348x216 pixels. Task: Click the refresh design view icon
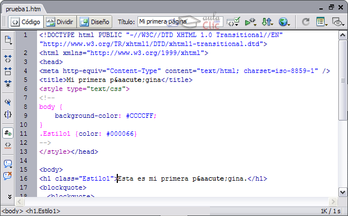tap(306, 22)
